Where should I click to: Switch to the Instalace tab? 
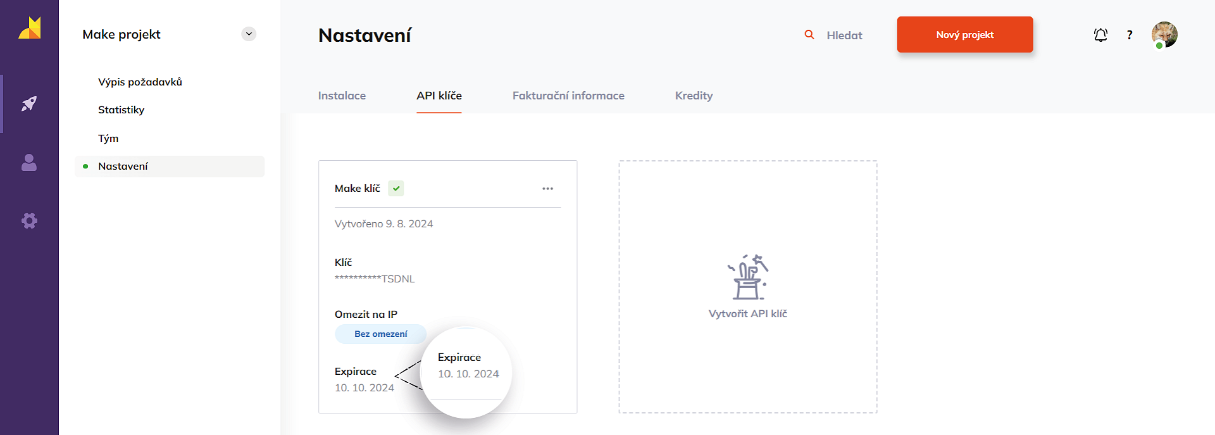tap(342, 96)
